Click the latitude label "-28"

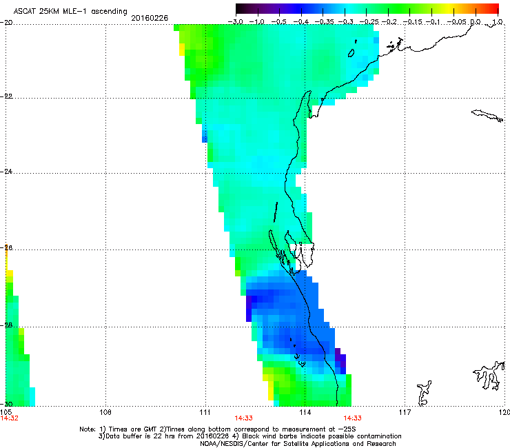[6, 325]
